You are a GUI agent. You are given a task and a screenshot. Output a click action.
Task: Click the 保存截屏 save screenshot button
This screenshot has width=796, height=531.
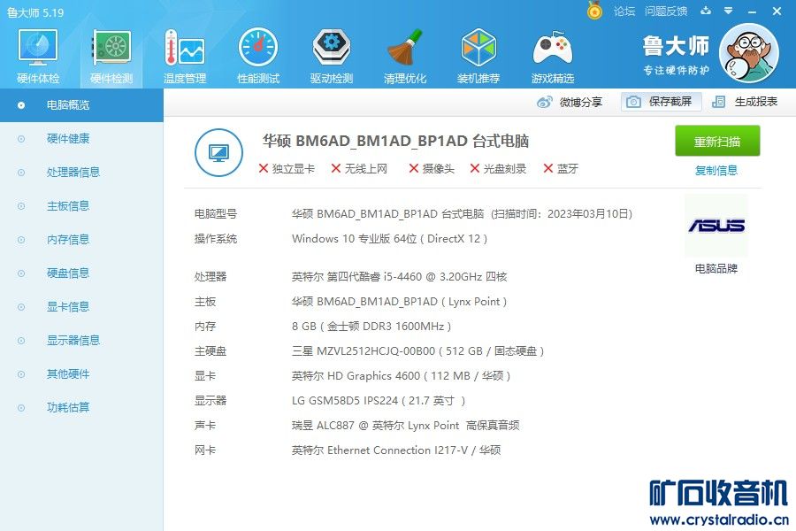661,102
